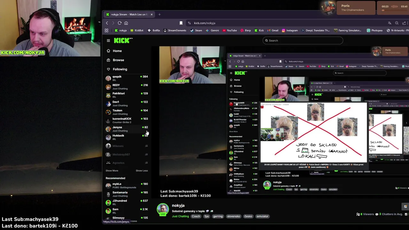Open REDY's channel in the following list
Viewport: 409px width, 230px height.
click(127, 87)
